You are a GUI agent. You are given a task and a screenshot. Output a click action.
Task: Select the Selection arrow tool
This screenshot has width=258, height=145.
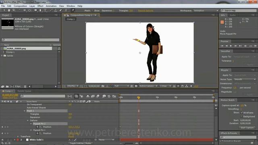click(4, 10)
